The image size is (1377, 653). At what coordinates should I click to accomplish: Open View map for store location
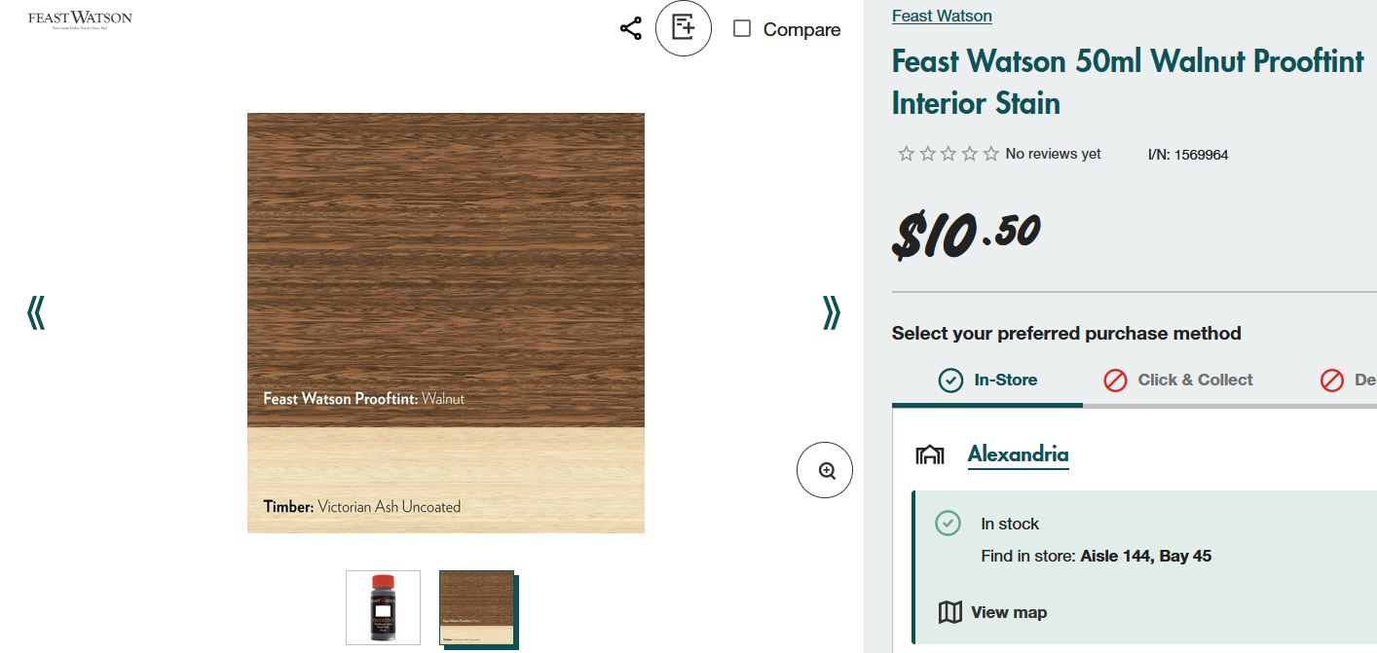click(1008, 612)
